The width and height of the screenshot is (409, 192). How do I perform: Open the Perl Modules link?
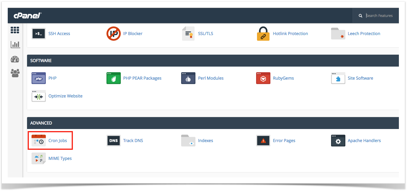211,78
